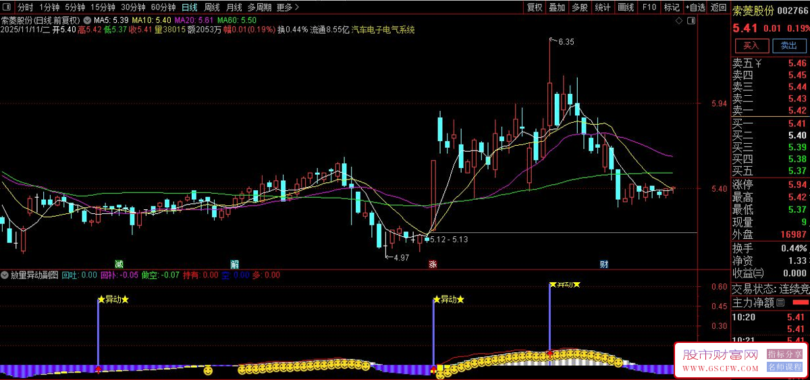Image resolution: width=810 pixels, height=380 pixels.
Task: Switch to the 5分钟 period
Action: point(75,7)
